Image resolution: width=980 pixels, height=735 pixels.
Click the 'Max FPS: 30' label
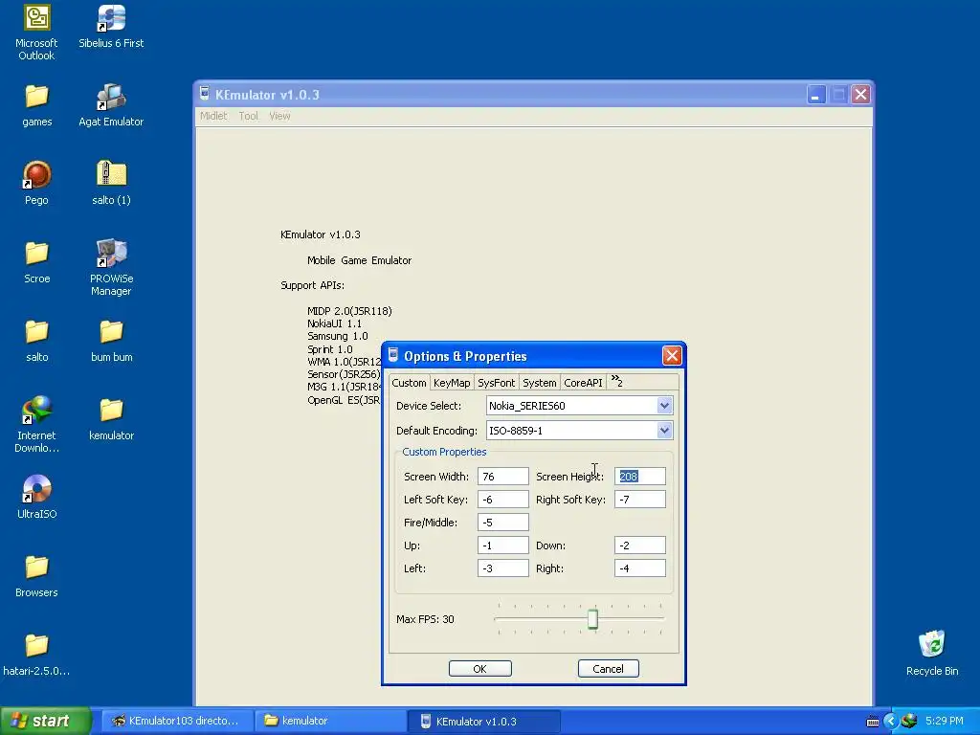tap(425, 619)
